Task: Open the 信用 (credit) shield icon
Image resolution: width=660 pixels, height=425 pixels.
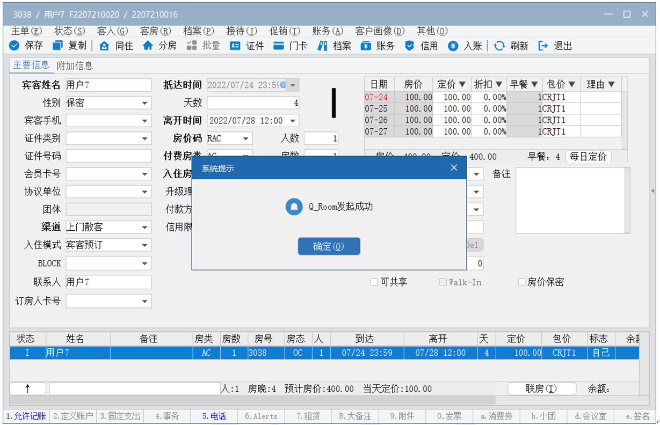Action: (409, 46)
